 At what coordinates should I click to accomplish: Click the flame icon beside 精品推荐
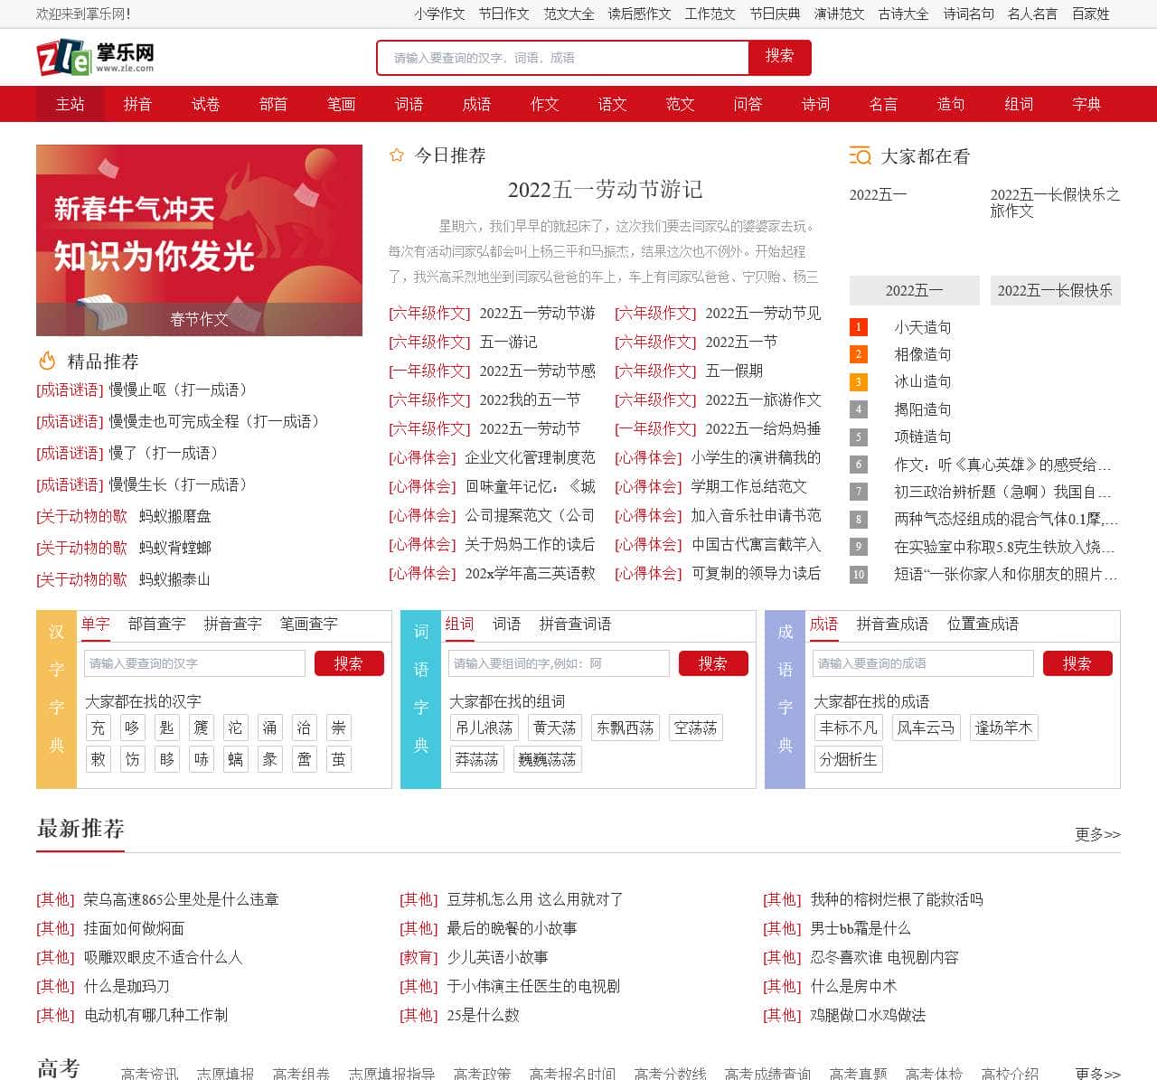(47, 362)
